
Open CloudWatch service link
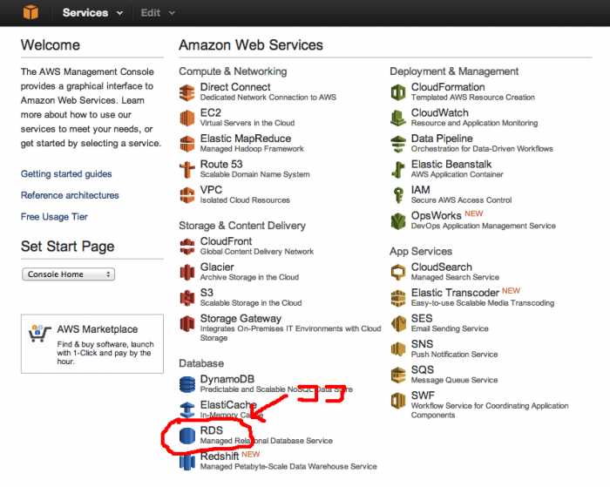click(x=439, y=112)
